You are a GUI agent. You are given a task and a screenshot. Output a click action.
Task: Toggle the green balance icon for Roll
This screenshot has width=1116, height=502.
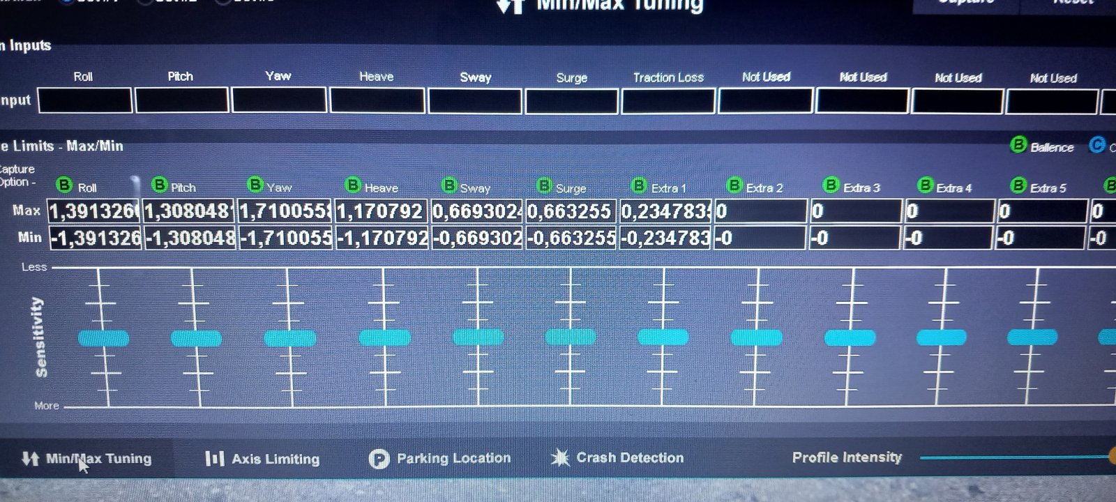[x=64, y=185]
